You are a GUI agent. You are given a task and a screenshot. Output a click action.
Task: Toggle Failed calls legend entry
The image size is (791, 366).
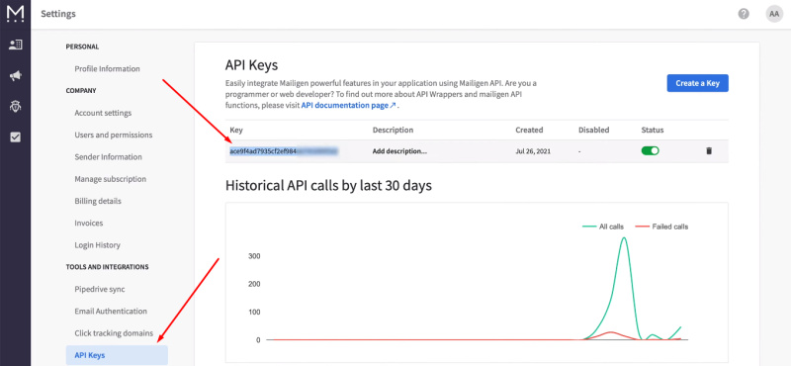pos(661,227)
